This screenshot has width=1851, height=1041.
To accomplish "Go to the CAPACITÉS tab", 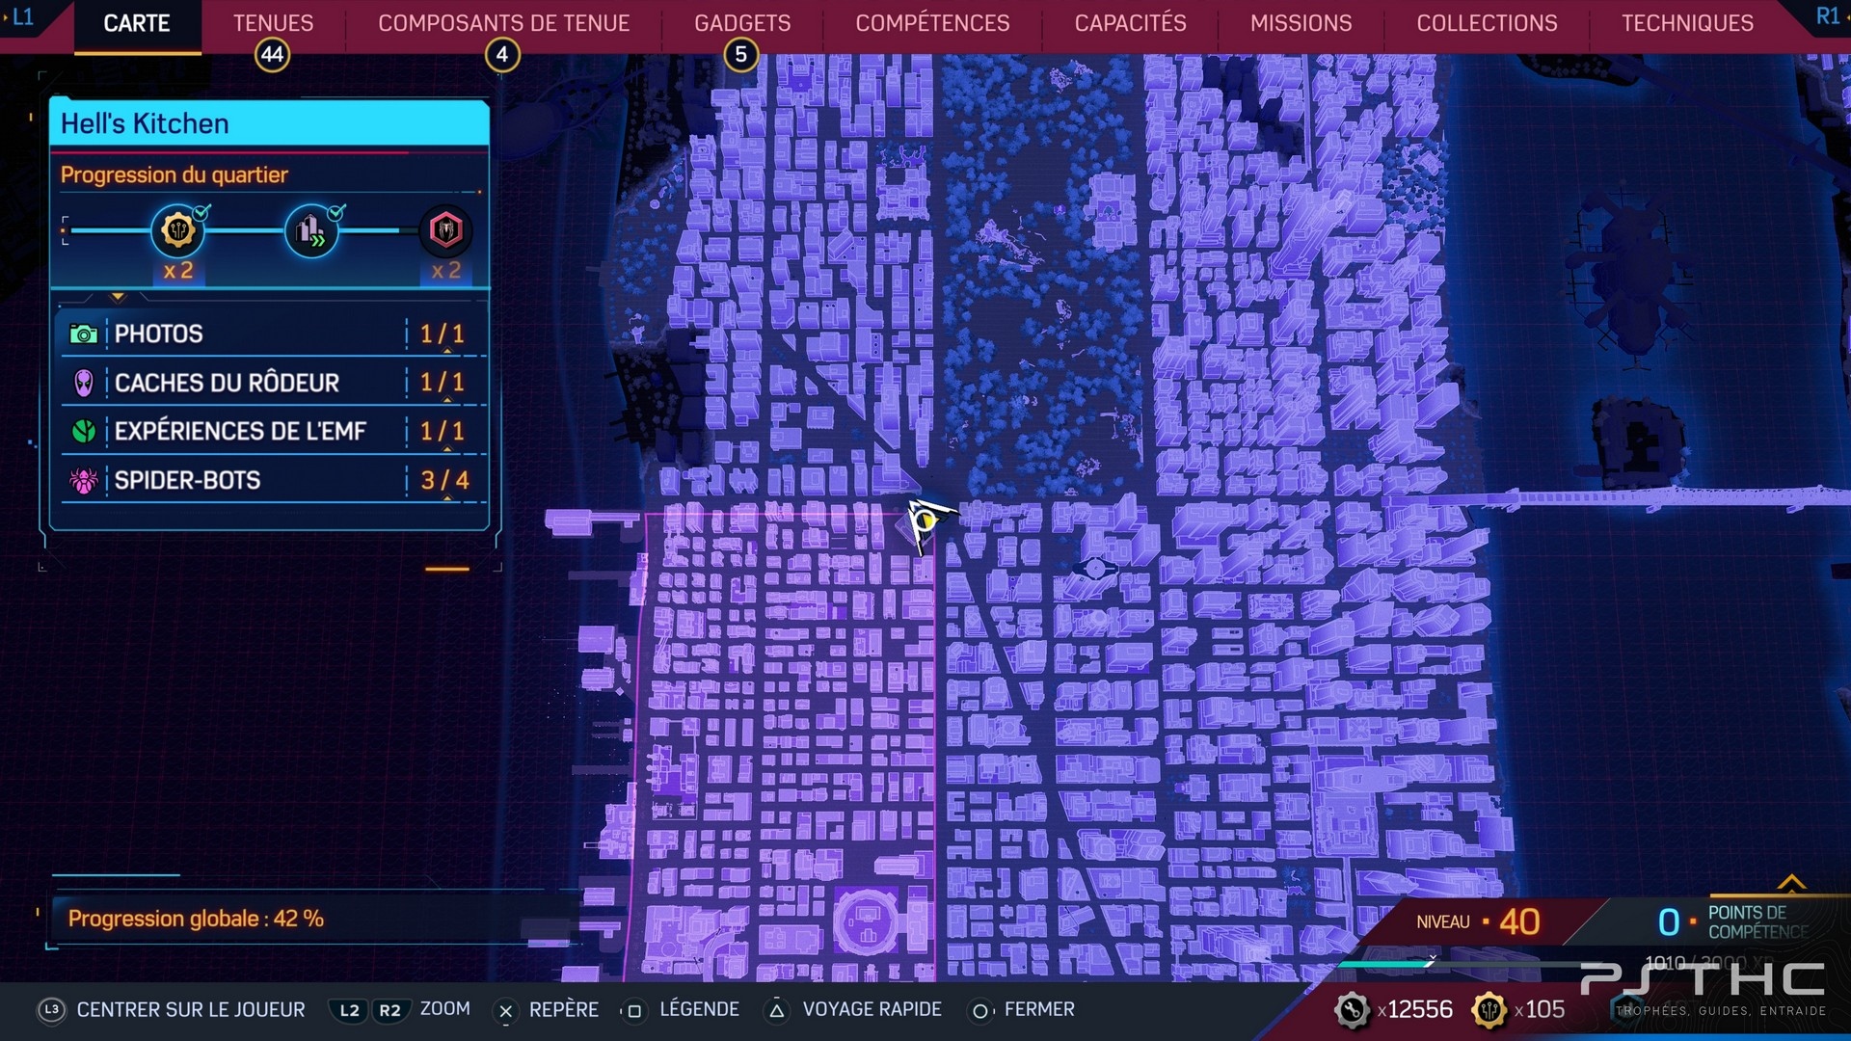I will pos(1130,23).
